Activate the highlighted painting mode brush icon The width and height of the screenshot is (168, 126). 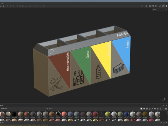tap(163, 6)
